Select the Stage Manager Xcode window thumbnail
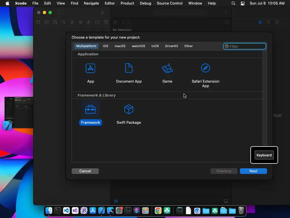 [x=19, y=112]
